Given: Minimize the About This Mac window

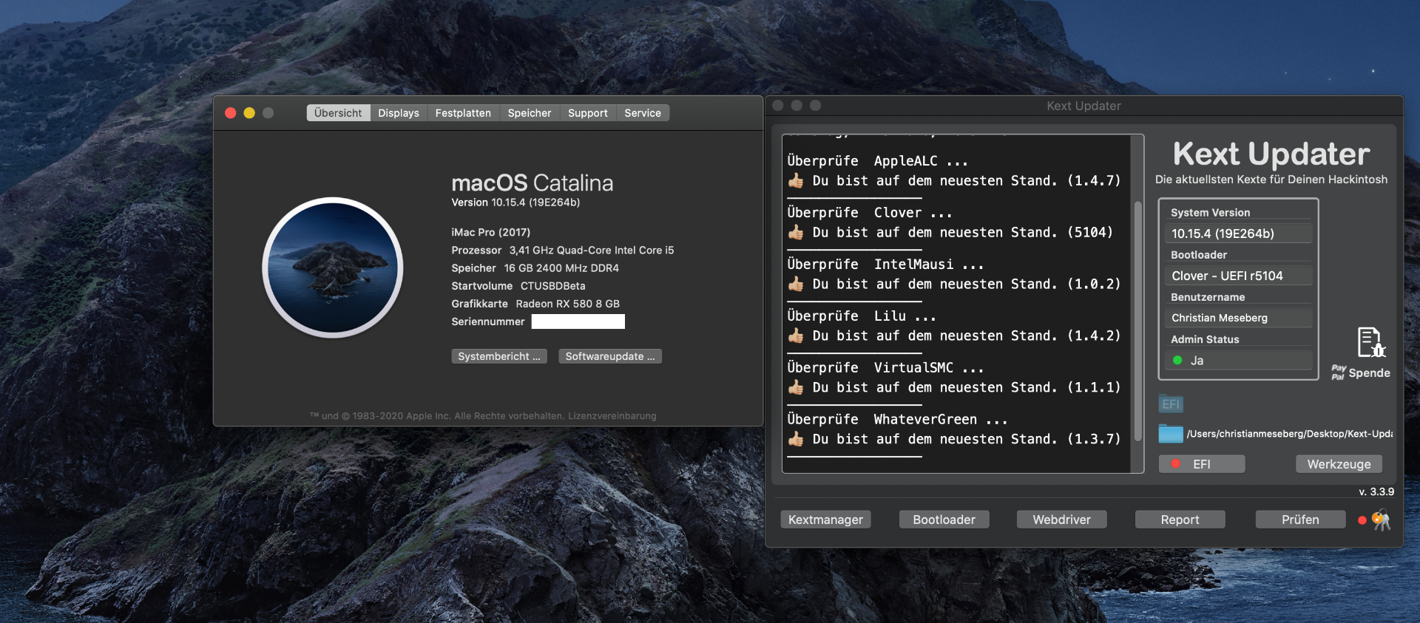Looking at the screenshot, I should [249, 113].
